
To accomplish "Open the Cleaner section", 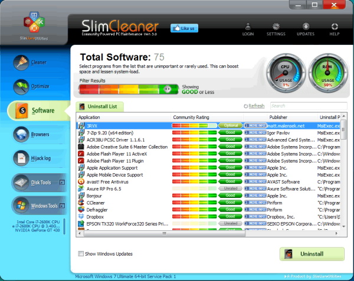I will click(x=38, y=62).
